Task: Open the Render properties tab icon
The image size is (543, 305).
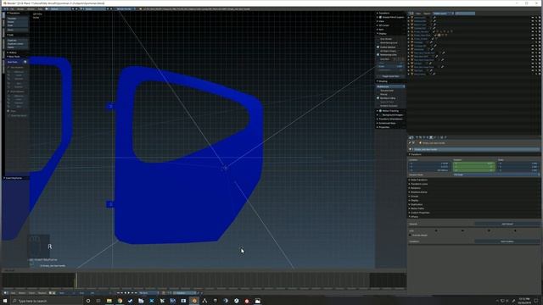Action: click(x=417, y=137)
